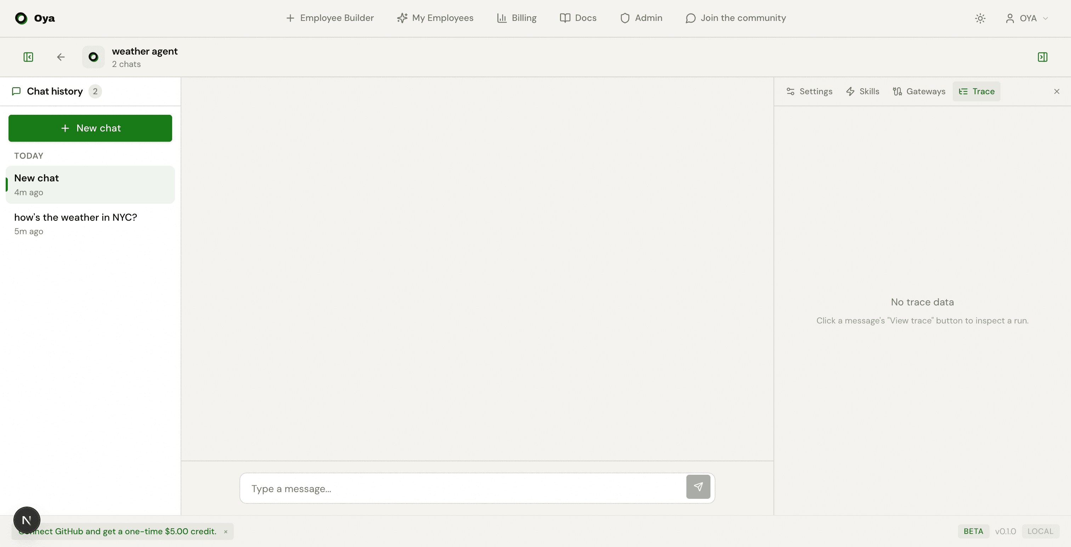
Task: Open the OYA account dropdown
Action: 1027,18
